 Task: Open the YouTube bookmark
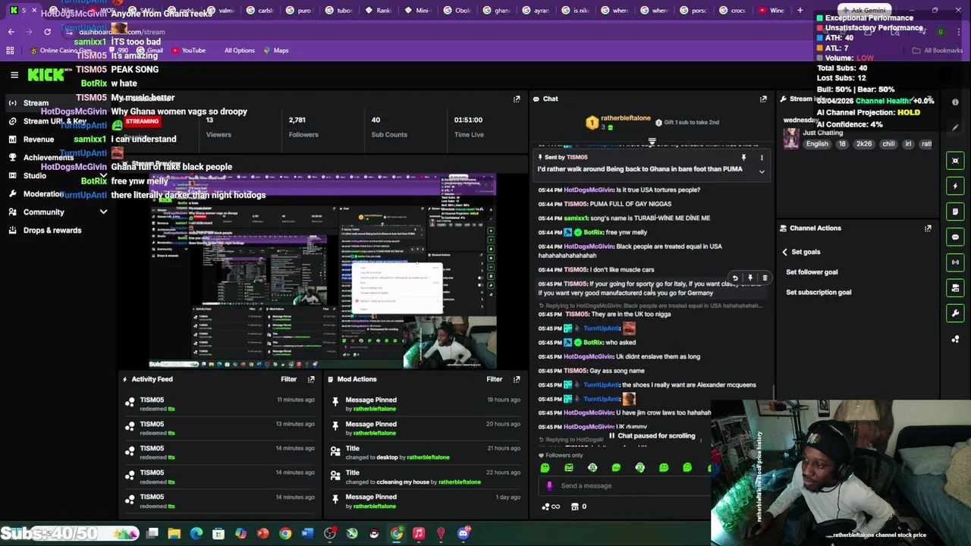point(189,51)
